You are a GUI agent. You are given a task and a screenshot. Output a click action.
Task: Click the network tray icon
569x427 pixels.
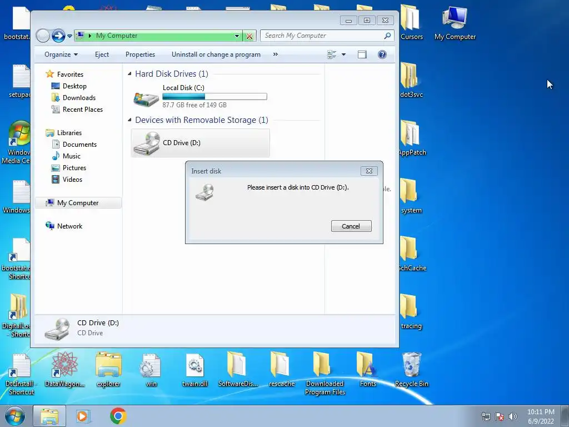pyautogui.click(x=486, y=416)
